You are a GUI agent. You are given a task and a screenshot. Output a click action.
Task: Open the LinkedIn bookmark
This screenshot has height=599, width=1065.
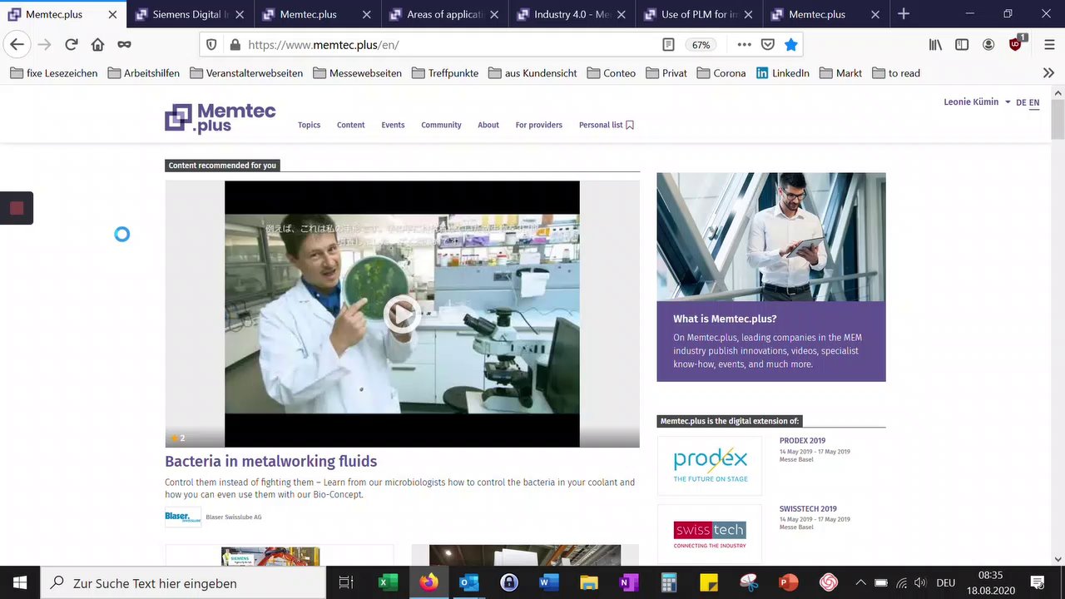tap(783, 73)
